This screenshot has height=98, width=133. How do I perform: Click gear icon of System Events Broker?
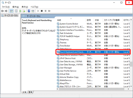coord(58,24)
